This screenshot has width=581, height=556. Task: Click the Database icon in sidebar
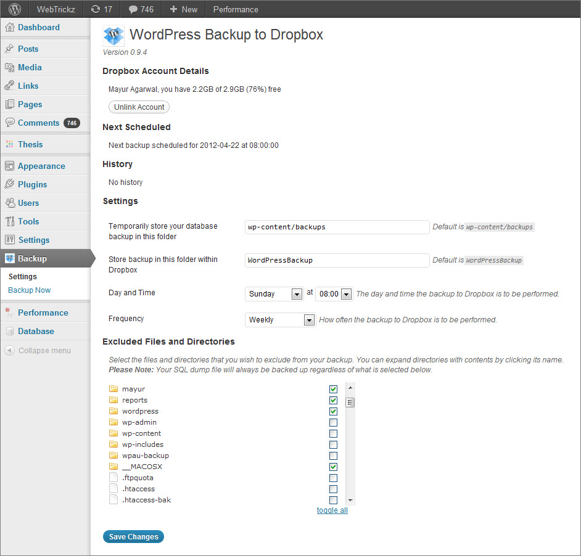click(10, 331)
